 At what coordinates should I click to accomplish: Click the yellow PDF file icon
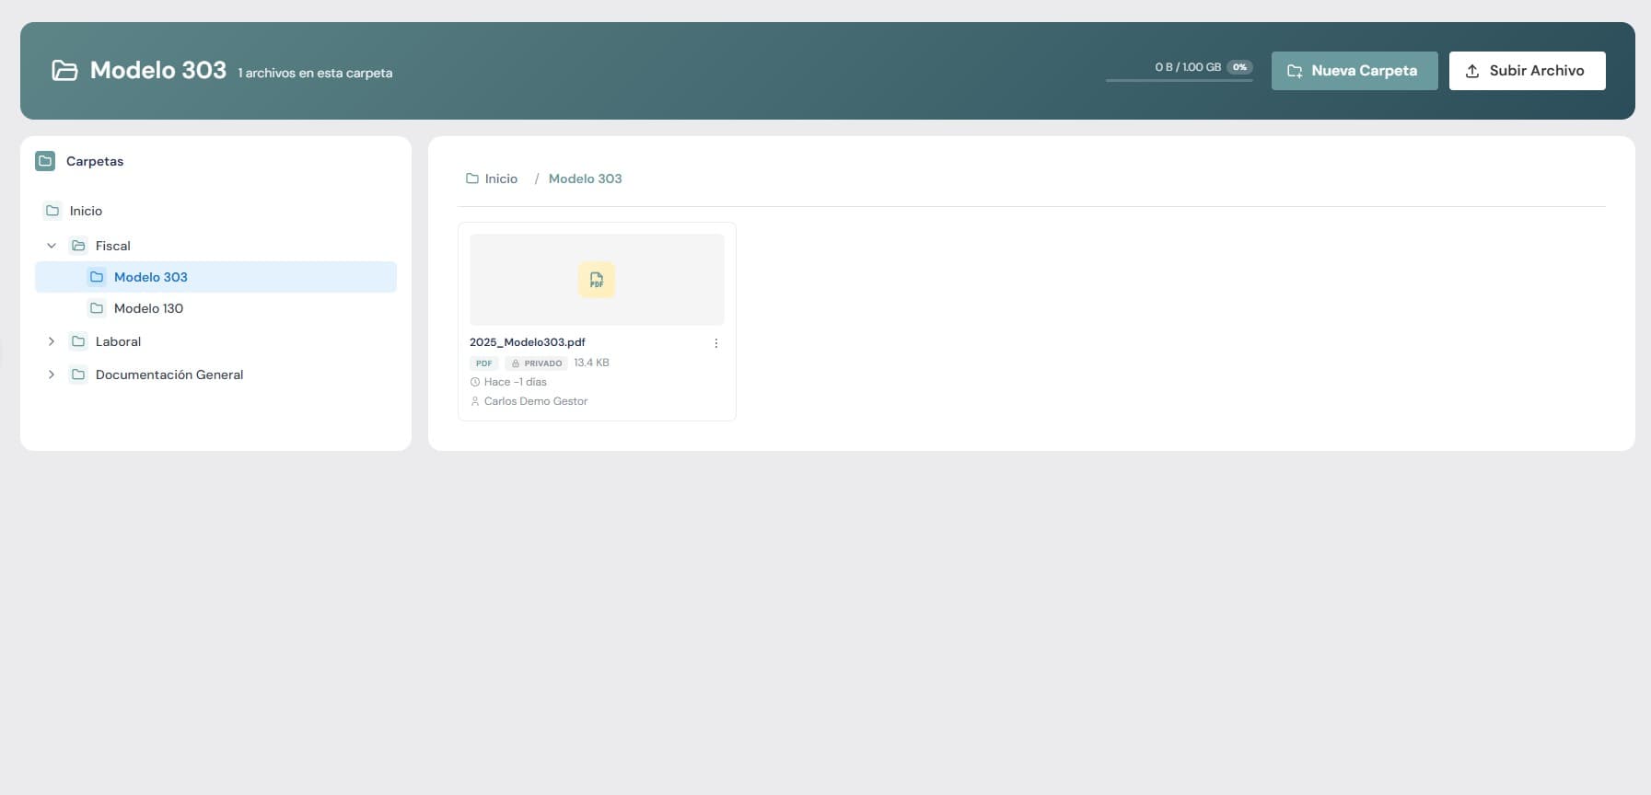(597, 280)
